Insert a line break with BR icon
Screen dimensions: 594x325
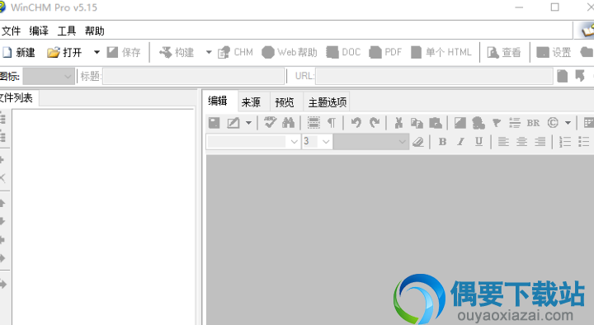533,123
